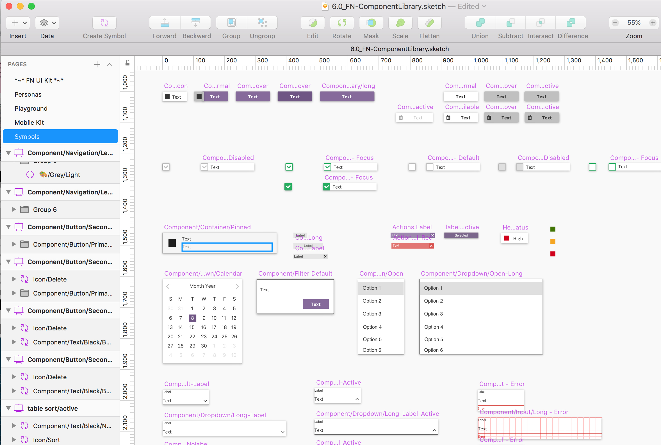
Task: Click the Ungroup tool icon
Action: (x=263, y=23)
